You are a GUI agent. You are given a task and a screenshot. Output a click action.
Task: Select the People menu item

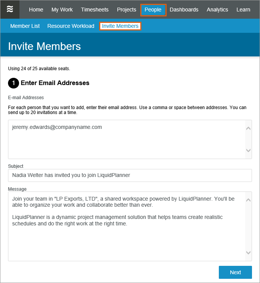[x=153, y=10]
